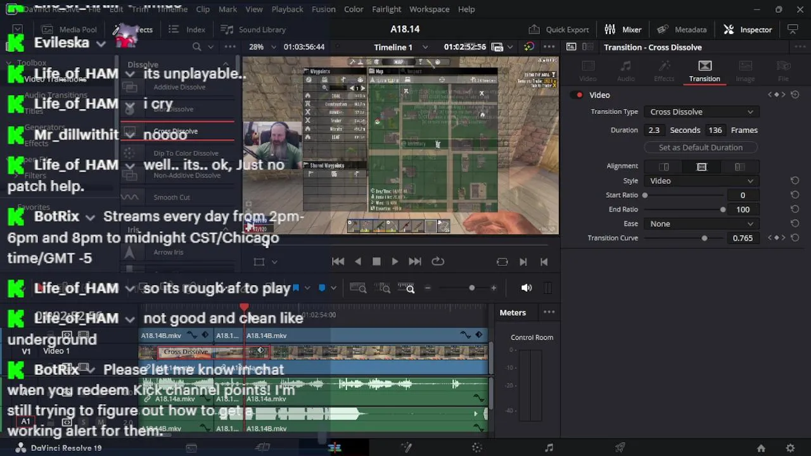Stop playback in the viewer
The image size is (811, 456).
tap(376, 261)
